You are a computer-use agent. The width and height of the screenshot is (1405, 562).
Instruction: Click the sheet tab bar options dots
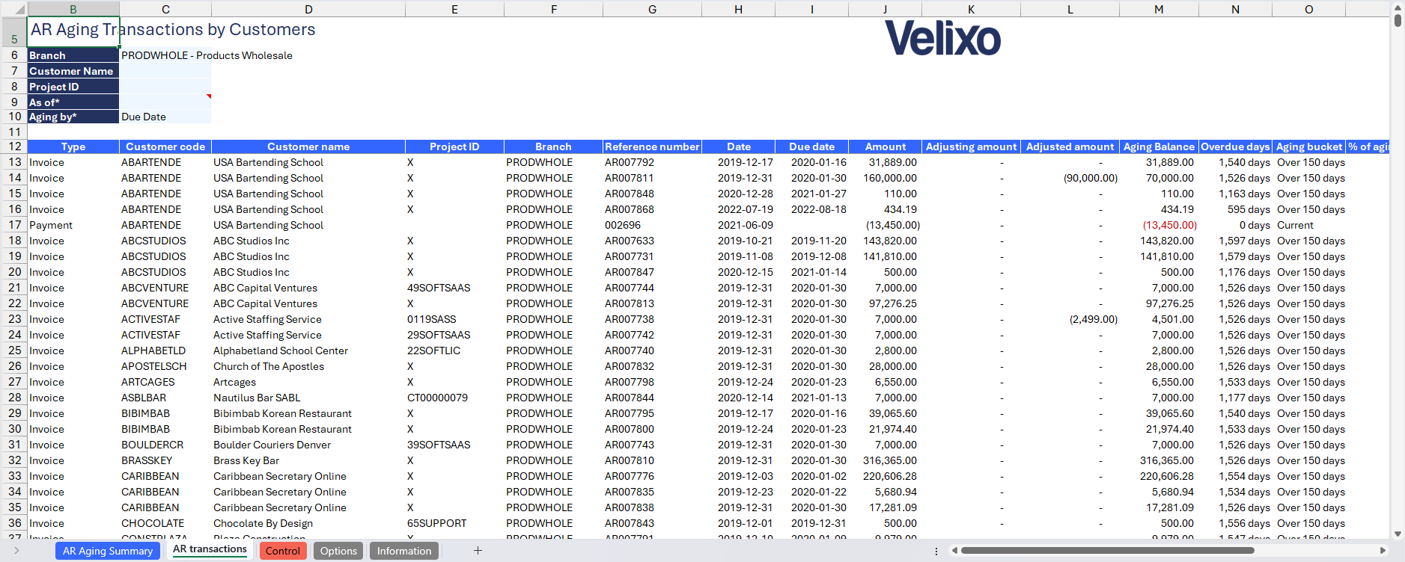click(x=936, y=551)
